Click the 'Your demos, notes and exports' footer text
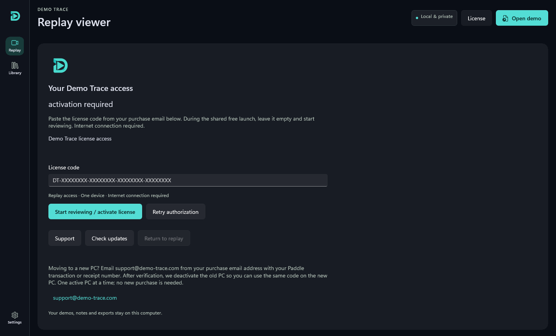Image resolution: width=556 pixels, height=336 pixels. point(105,313)
